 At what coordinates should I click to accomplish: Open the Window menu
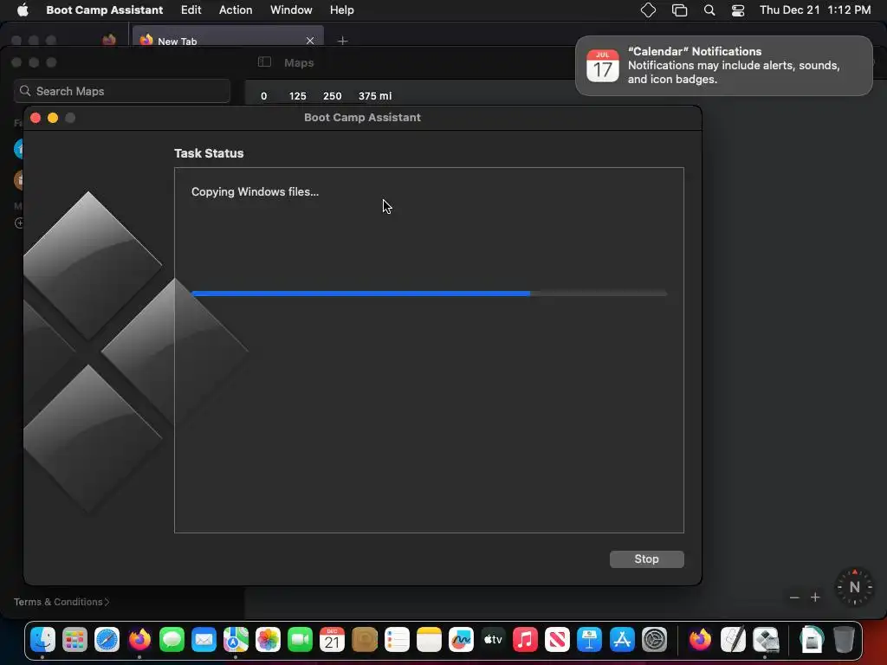(291, 10)
